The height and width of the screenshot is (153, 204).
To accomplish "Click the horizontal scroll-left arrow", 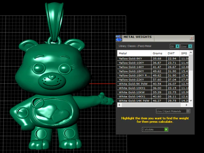I will click(x=119, y=105).
